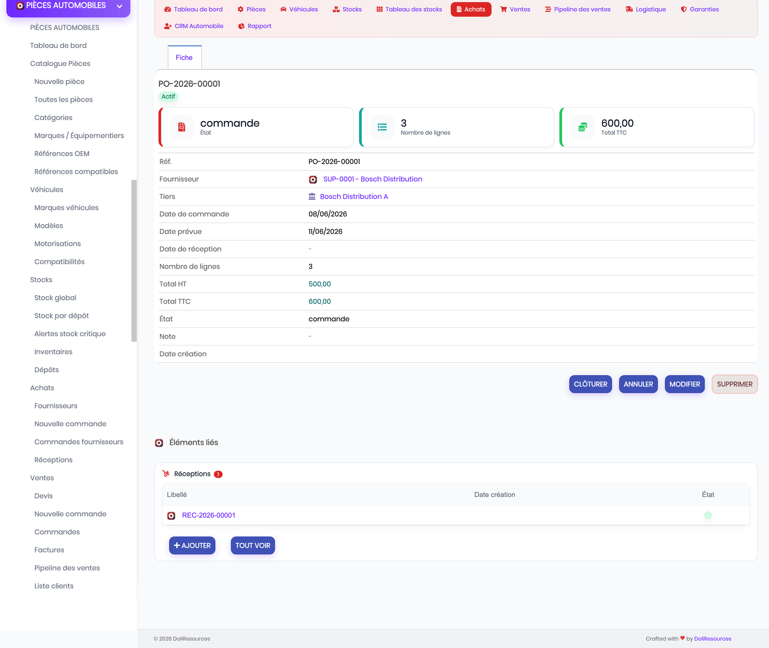Click the CLÔTURER button

point(590,384)
